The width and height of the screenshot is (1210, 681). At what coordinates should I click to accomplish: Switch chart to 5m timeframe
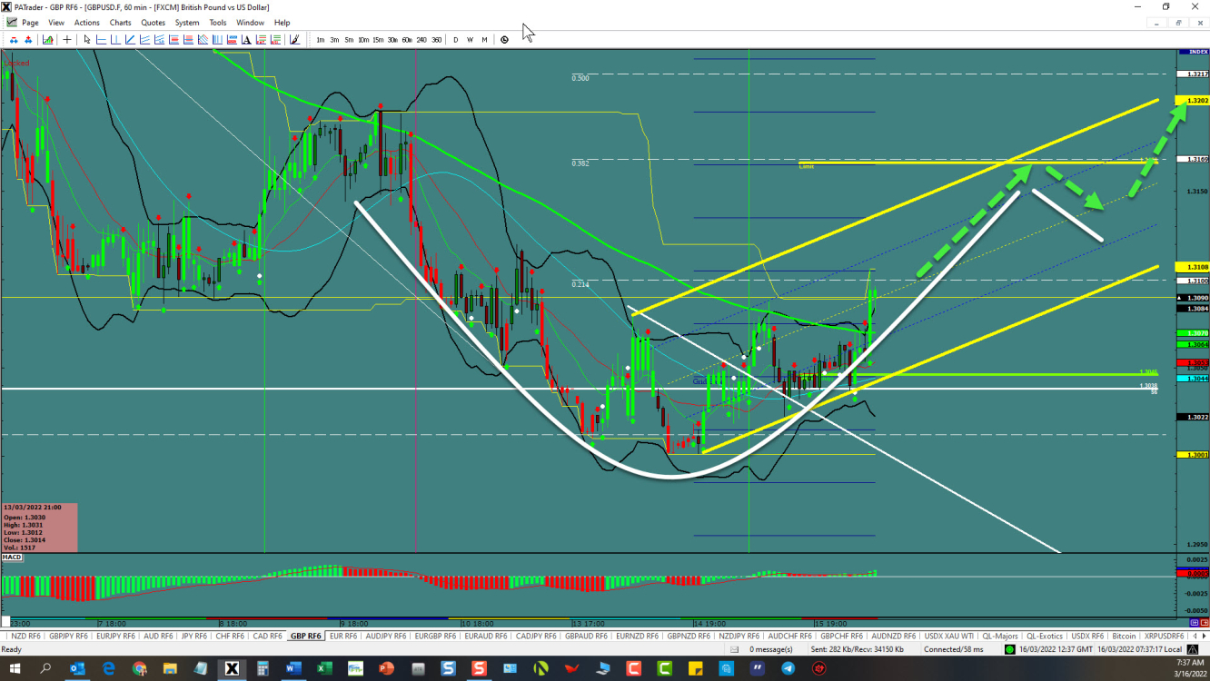click(349, 40)
